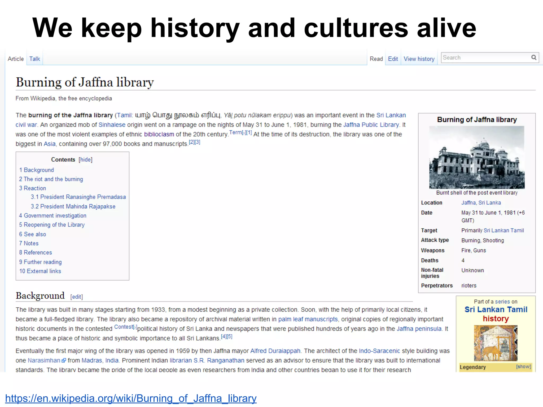Image resolution: width=543 pixels, height=407 pixels.
Task: Open 3.2 President Mahinda Rajapakse entry
Action: [73, 206]
